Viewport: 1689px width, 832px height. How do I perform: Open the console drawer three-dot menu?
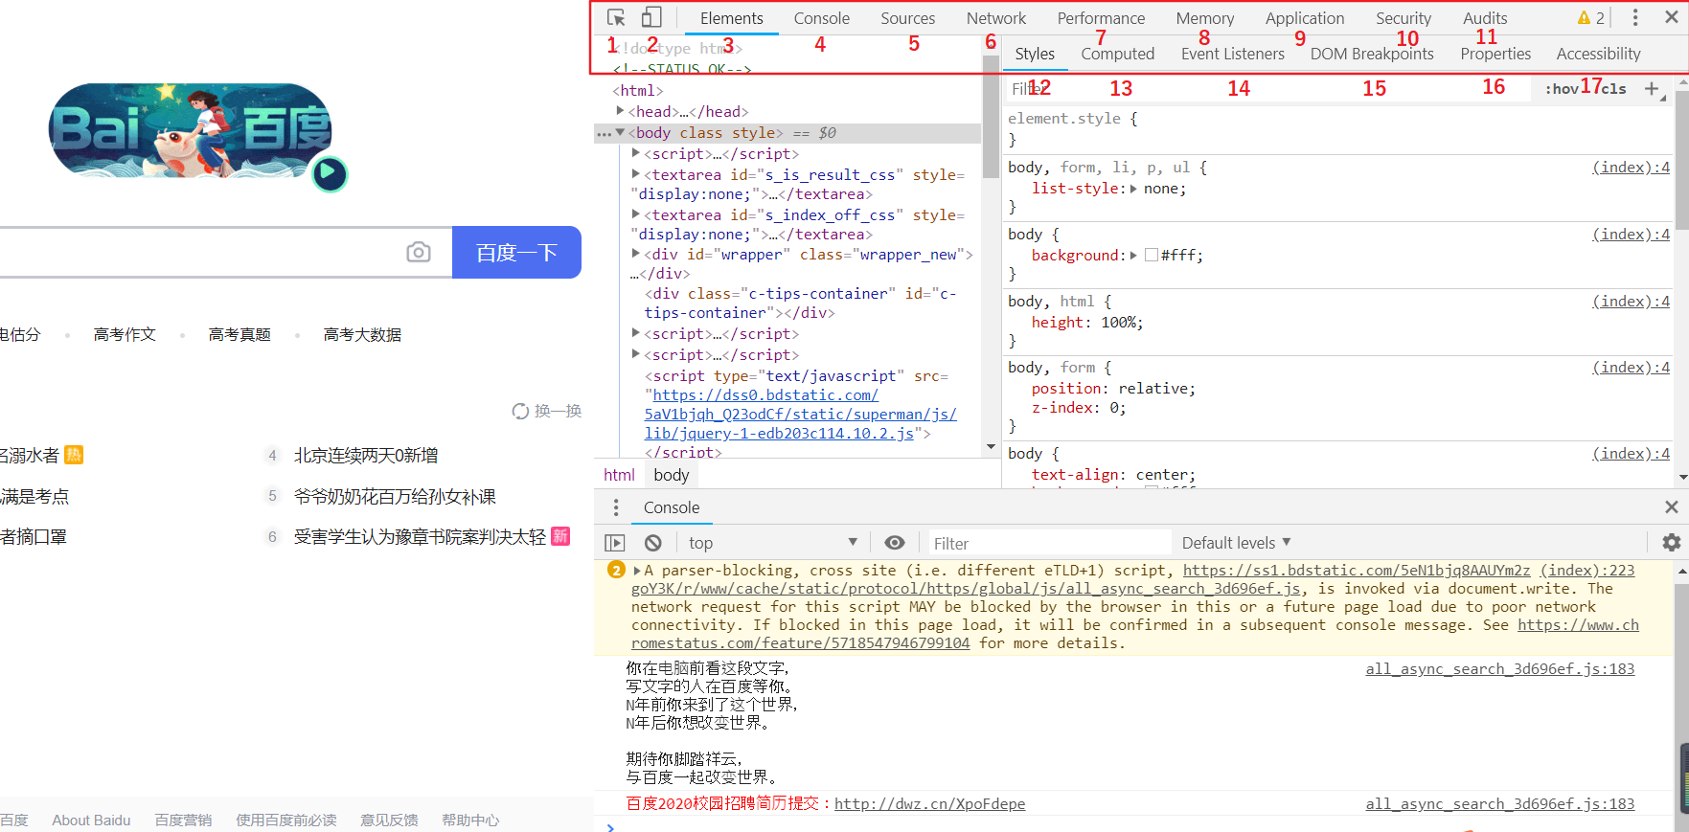616,507
